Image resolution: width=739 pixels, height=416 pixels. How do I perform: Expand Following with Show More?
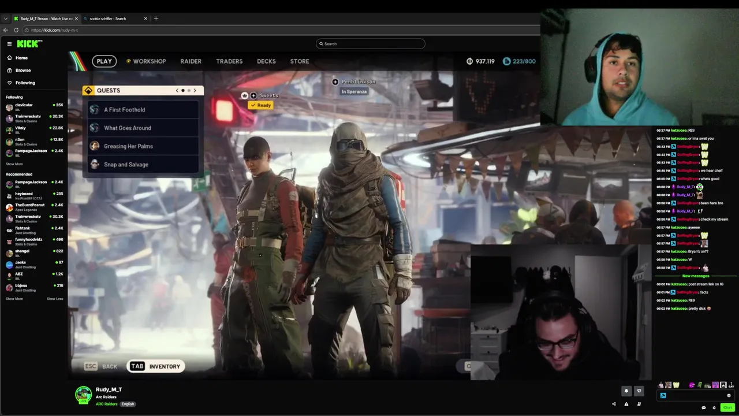(14, 164)
